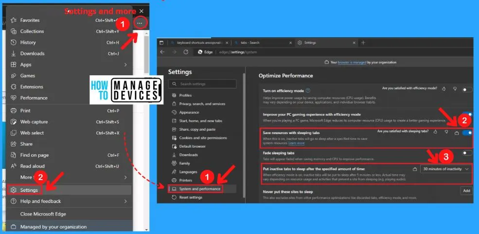This screenshot has height=234, width=479.
Task: Click the Extensions puzzle icon in menu
Action: click(x=13, y=86)
